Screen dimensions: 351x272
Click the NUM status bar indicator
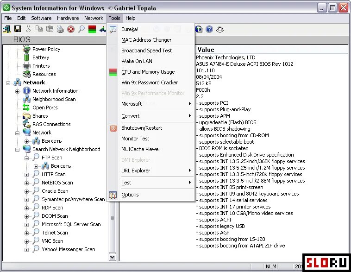[271, 266]
